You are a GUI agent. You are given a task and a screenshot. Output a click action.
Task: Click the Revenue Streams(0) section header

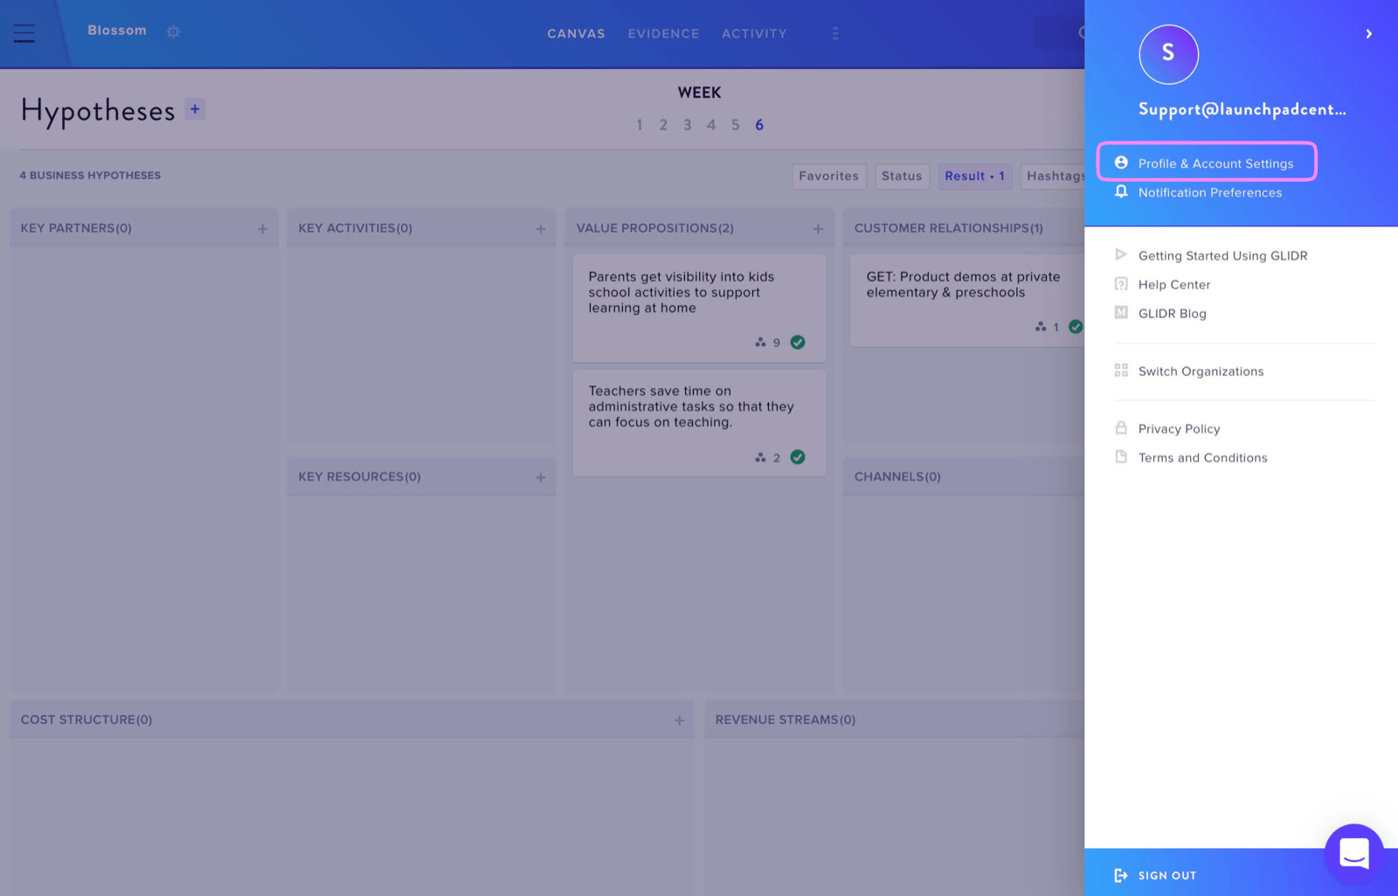pyautogui.click(x=785, y=719)
